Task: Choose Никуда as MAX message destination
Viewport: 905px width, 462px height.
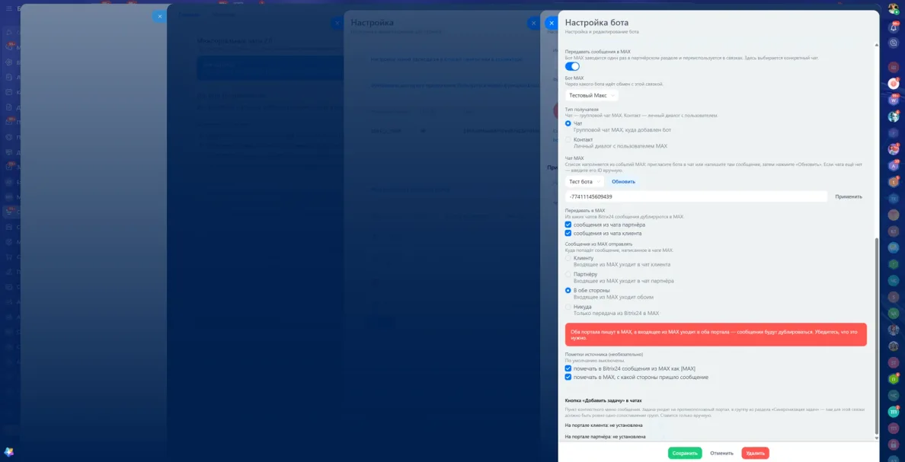Action: 568,307
